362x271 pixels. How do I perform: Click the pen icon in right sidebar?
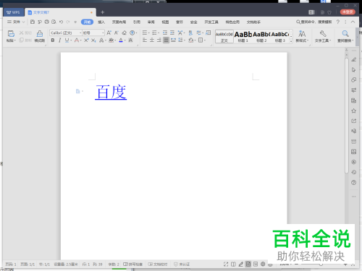[x=353, y=59]
